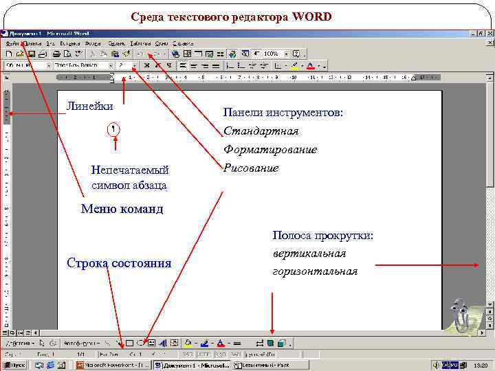Open the Файл menu

12,43
